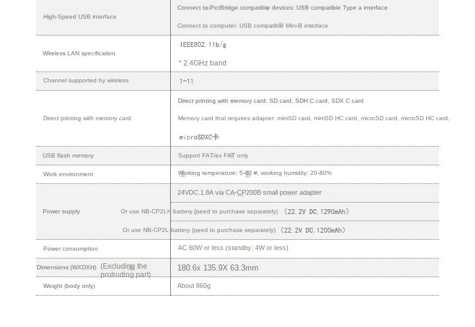Select Support FAT/exFAT only text
475x327 pixels.
[213, 156]
